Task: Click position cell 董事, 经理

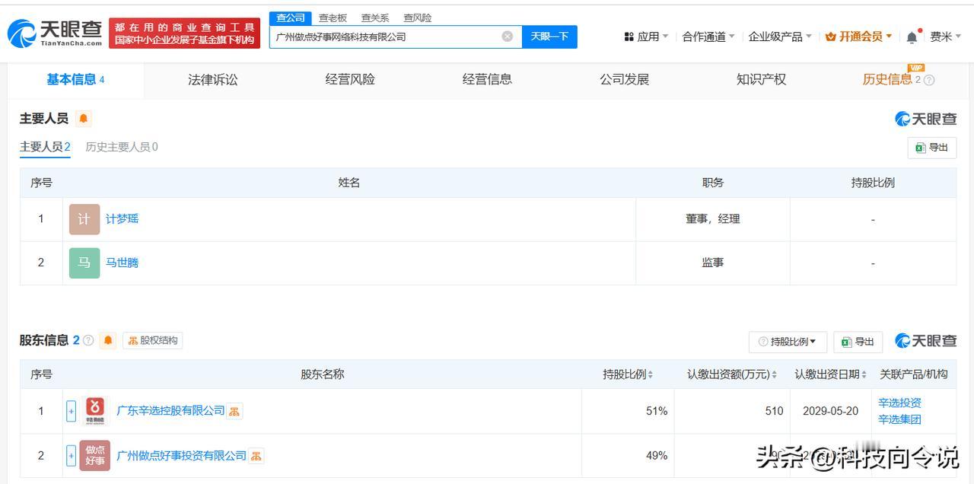Action: (x=712, y=219)
